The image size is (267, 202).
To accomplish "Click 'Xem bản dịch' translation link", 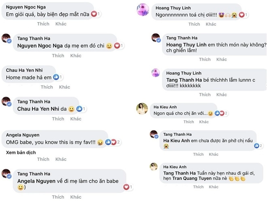I will click(21, 153).
